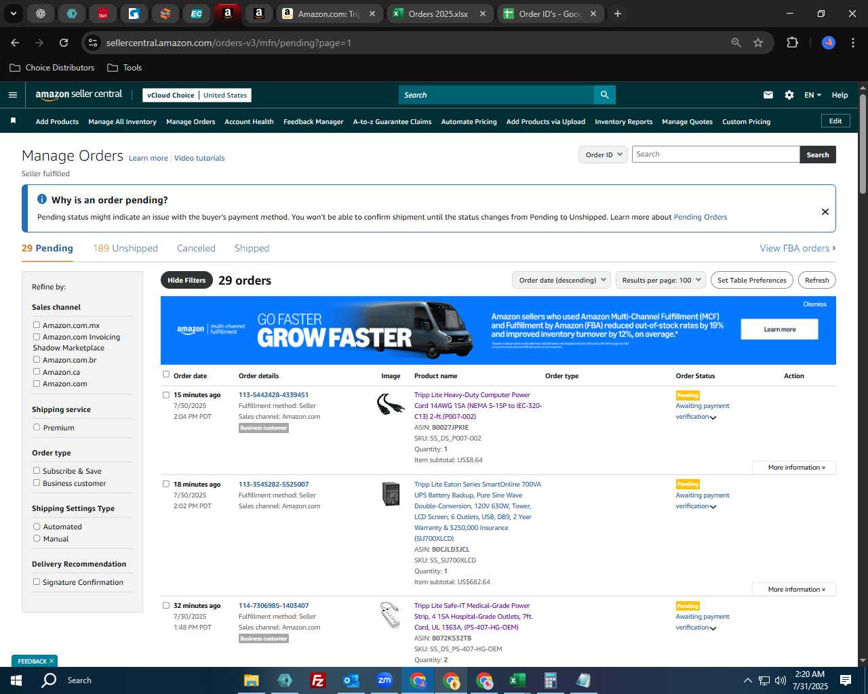Open Manage All Inventory menu item
The height and width of the screenshot is (694, 868).
(x=122, y=122)
